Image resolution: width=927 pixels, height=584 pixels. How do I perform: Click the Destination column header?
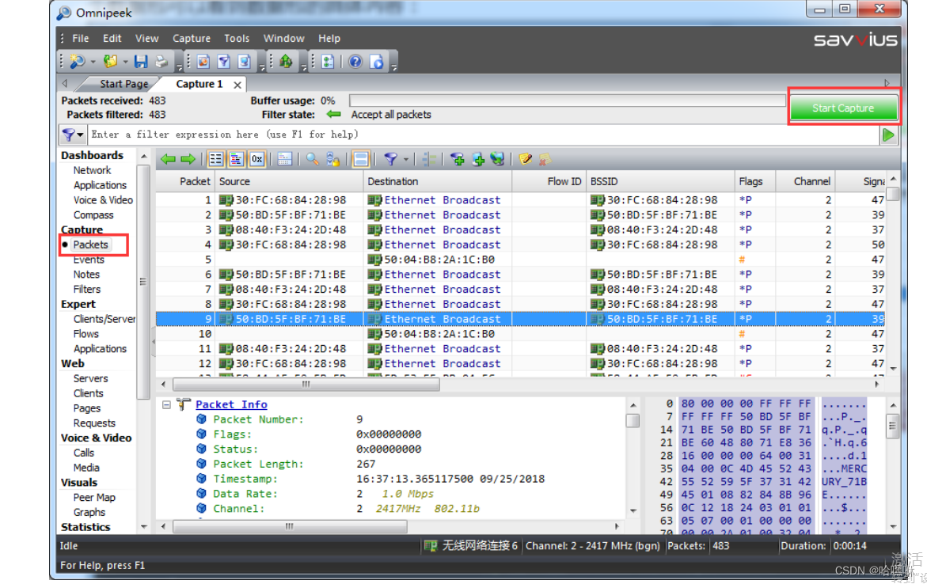click(438, 181)
